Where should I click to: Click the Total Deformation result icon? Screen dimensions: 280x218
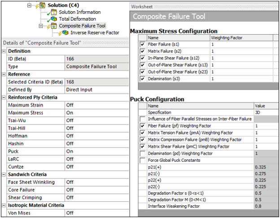click(x=53, y=19)
